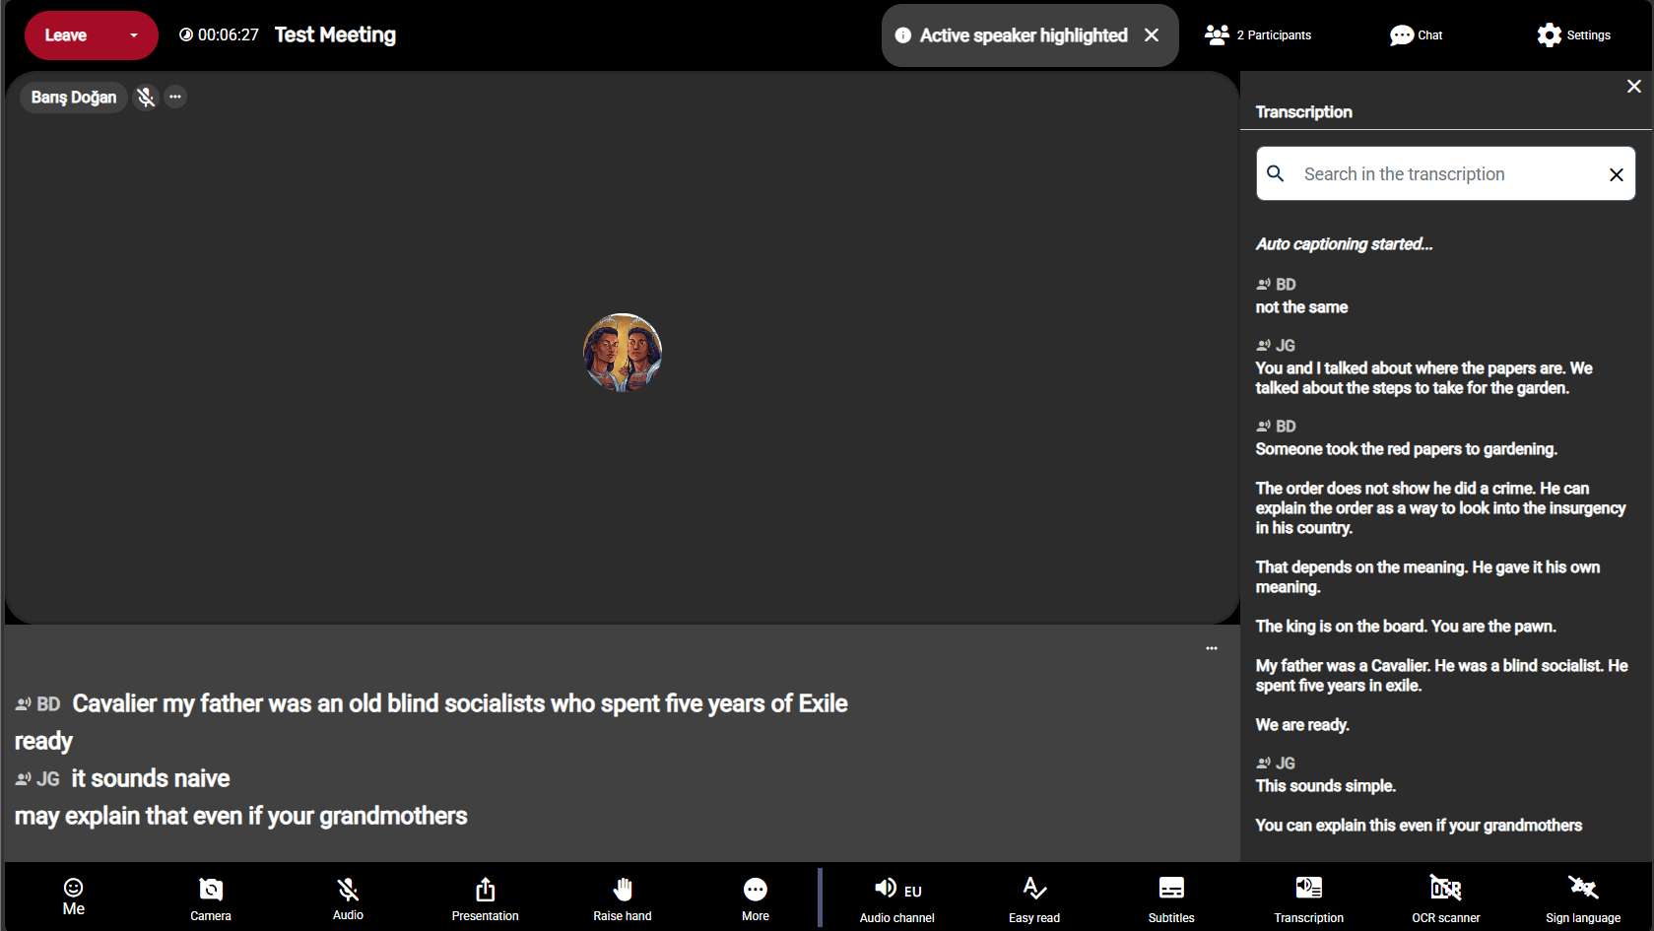Open Barış Doğan's three-dot options
The image size is (1654, 931).
(x=175, y=97)
